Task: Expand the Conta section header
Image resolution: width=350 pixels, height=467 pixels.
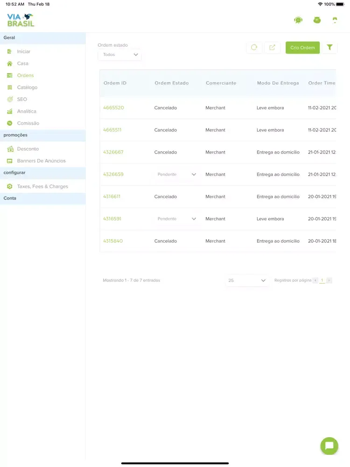Action: click(43, 198)
